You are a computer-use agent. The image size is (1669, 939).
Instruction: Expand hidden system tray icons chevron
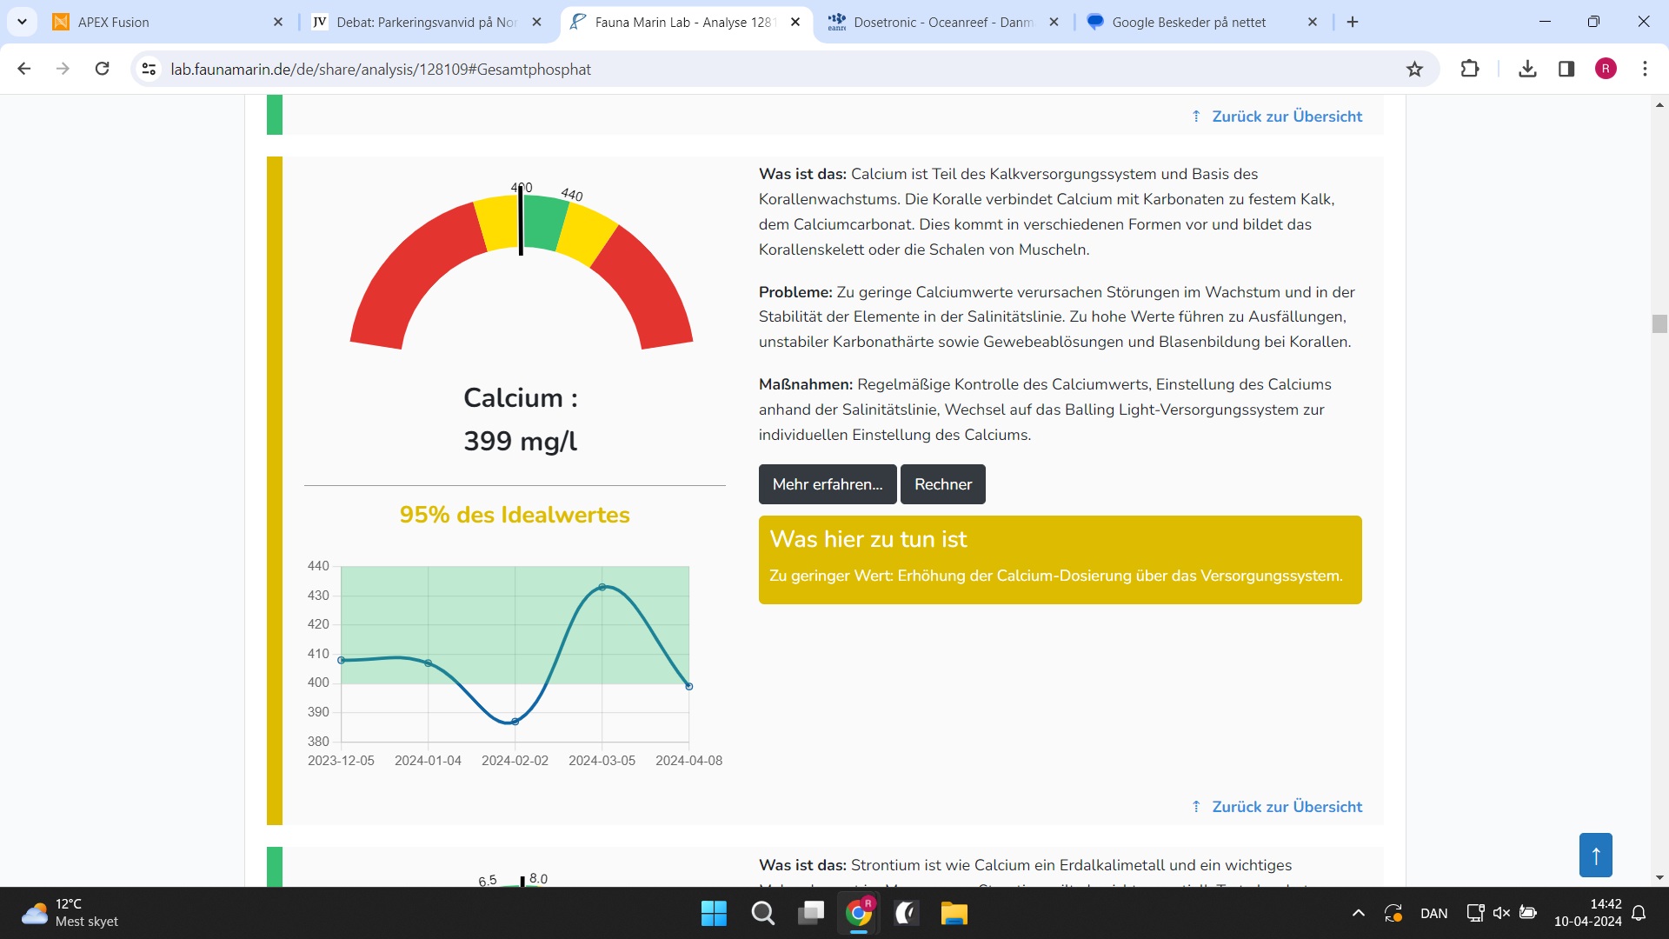click(1358, 913)
